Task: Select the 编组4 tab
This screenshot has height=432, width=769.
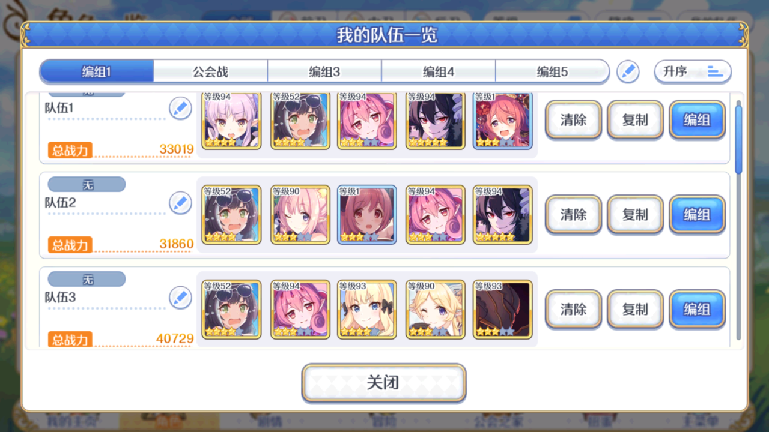Action: [439, 72]
